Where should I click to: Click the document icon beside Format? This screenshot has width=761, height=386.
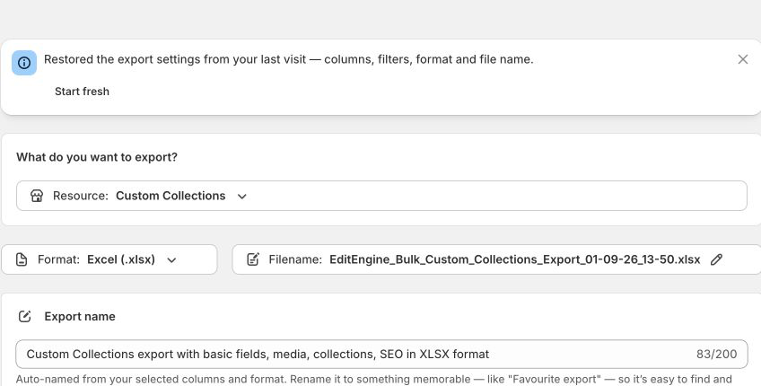[22, 259]
